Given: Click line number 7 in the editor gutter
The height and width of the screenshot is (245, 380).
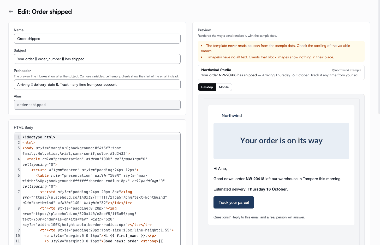Looking at the screenshot, I should point(19,192).
